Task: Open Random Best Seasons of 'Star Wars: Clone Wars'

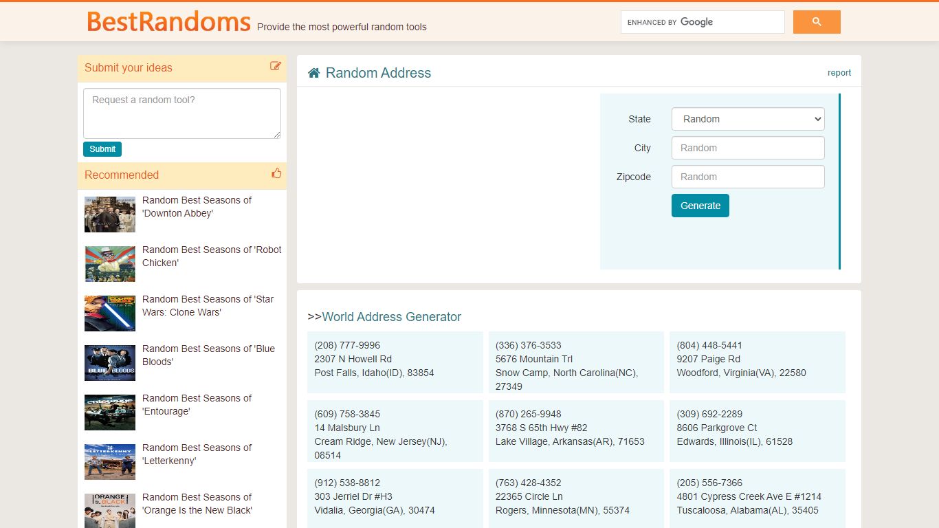Action: [x=208, y=306]
